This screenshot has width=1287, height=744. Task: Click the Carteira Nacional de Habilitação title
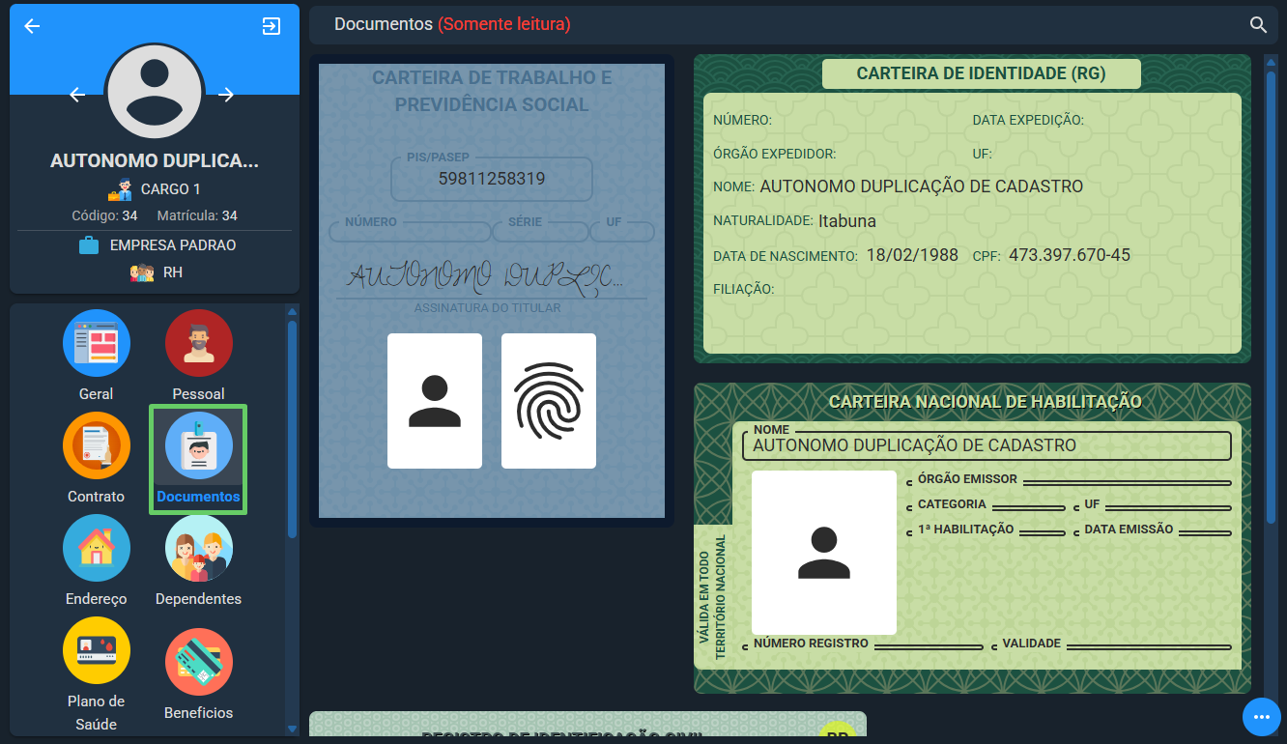(x=986, y=402)
